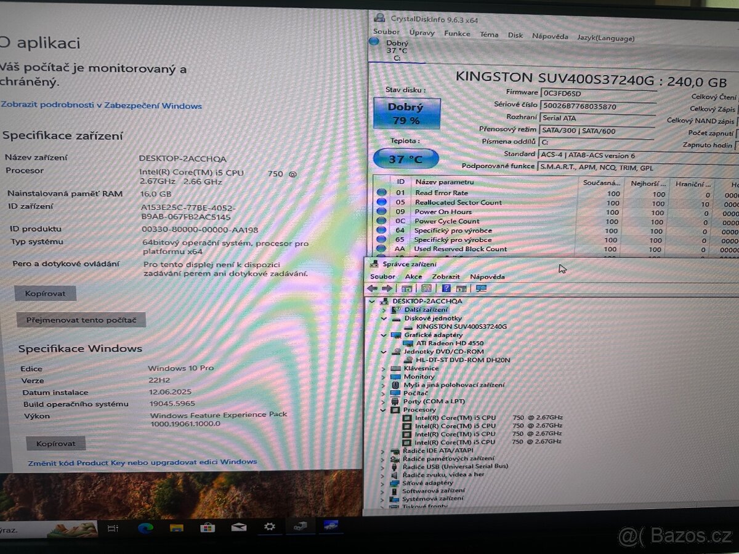This screenshot has height=554, width=739.
Task: Select Řadiče IDE ATA/ATAPI category
Action: (x=438, y=451)
